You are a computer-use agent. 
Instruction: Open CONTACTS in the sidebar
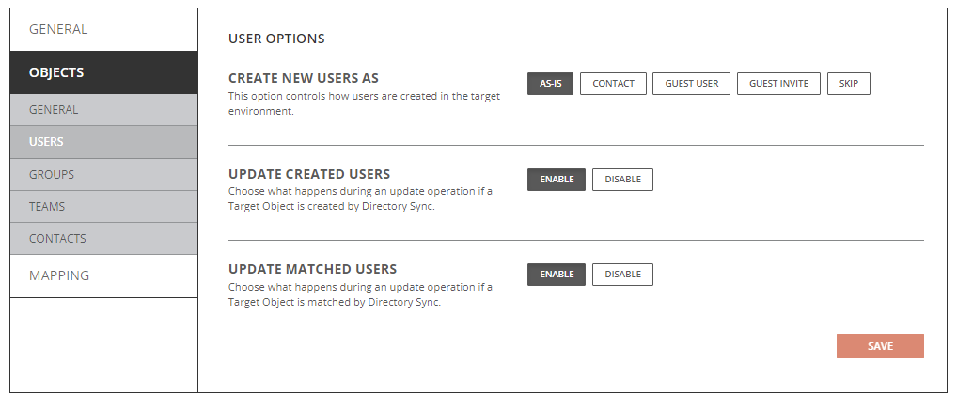[x=57, y=238]
